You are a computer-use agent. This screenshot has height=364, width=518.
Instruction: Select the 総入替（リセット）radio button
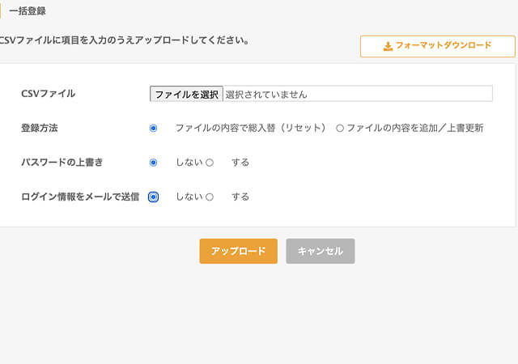point(153,128)
